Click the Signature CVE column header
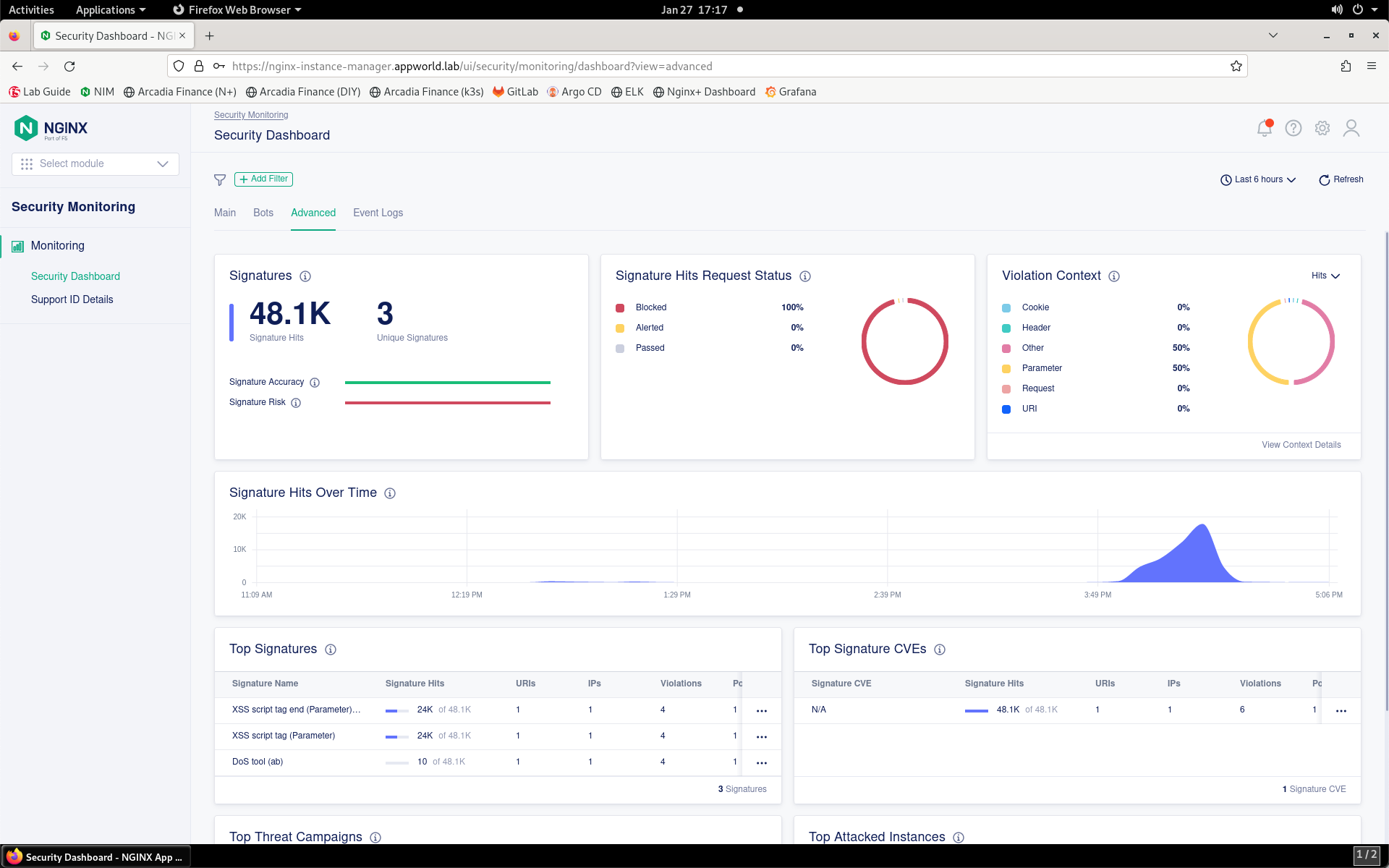This screenshot has height=868, width=1389. click(841, 684)
